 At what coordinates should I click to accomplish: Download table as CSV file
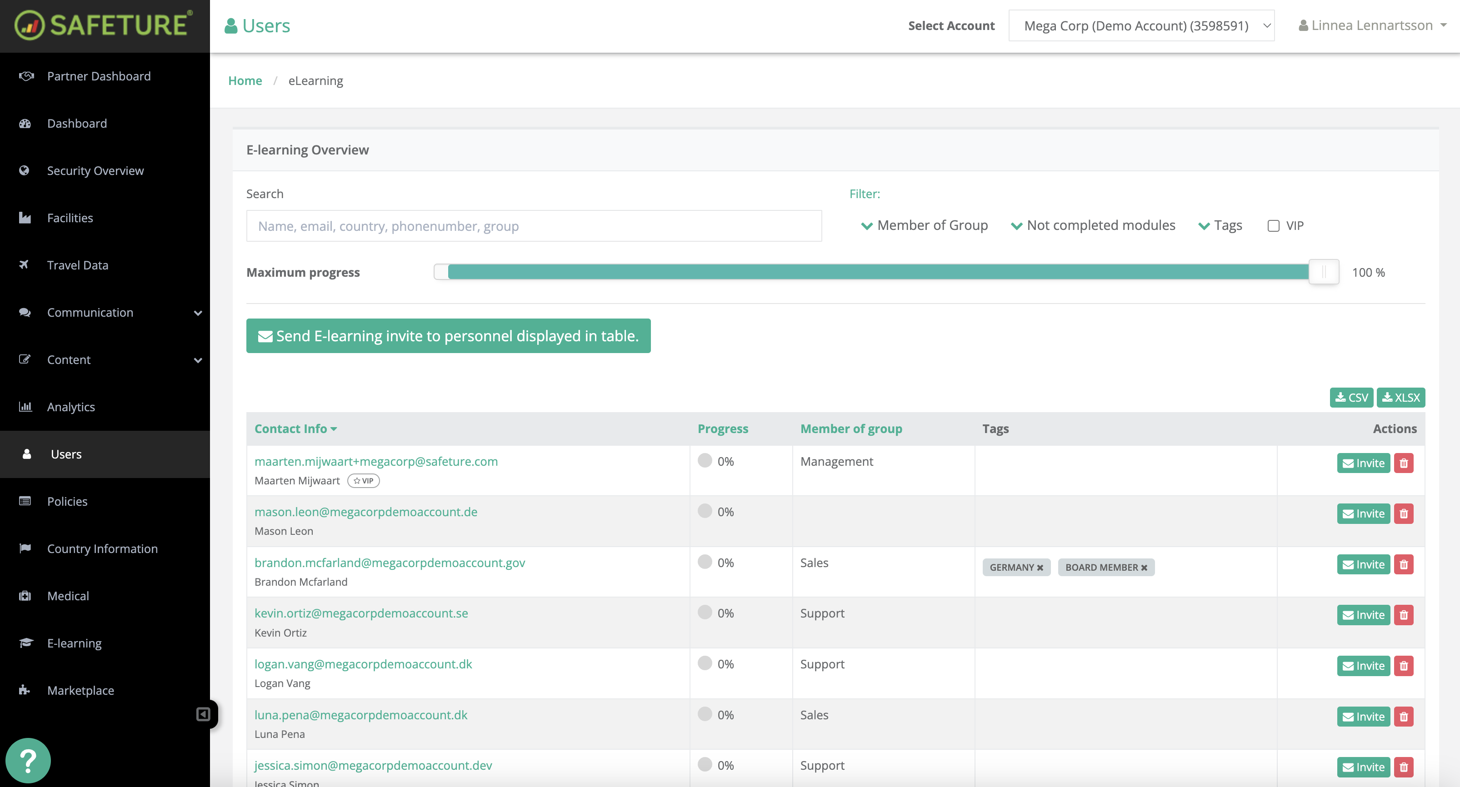tap(1351, 397)
